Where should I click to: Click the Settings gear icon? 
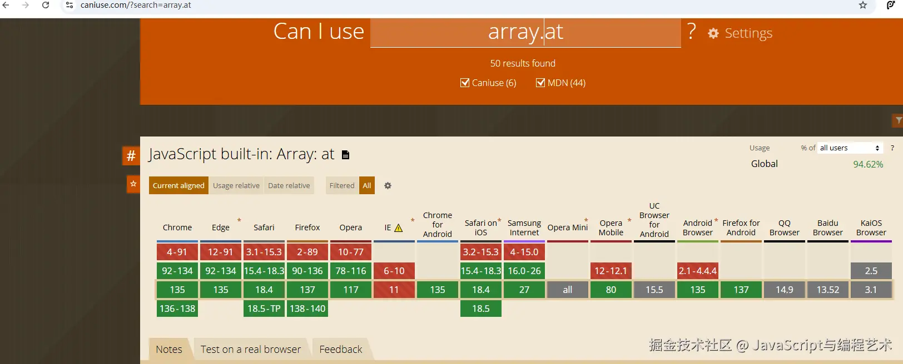tap(713, 34)
